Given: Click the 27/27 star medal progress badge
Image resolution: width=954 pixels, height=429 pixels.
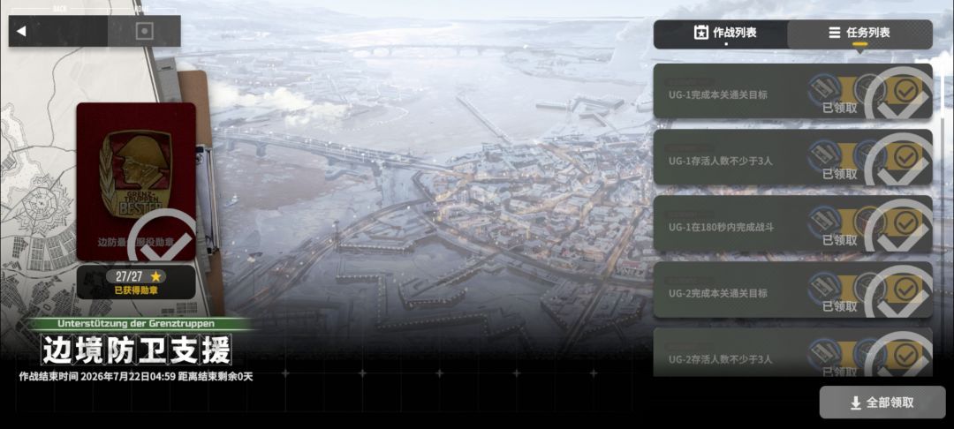Looking at the screenshot, I should coord(136,276).
